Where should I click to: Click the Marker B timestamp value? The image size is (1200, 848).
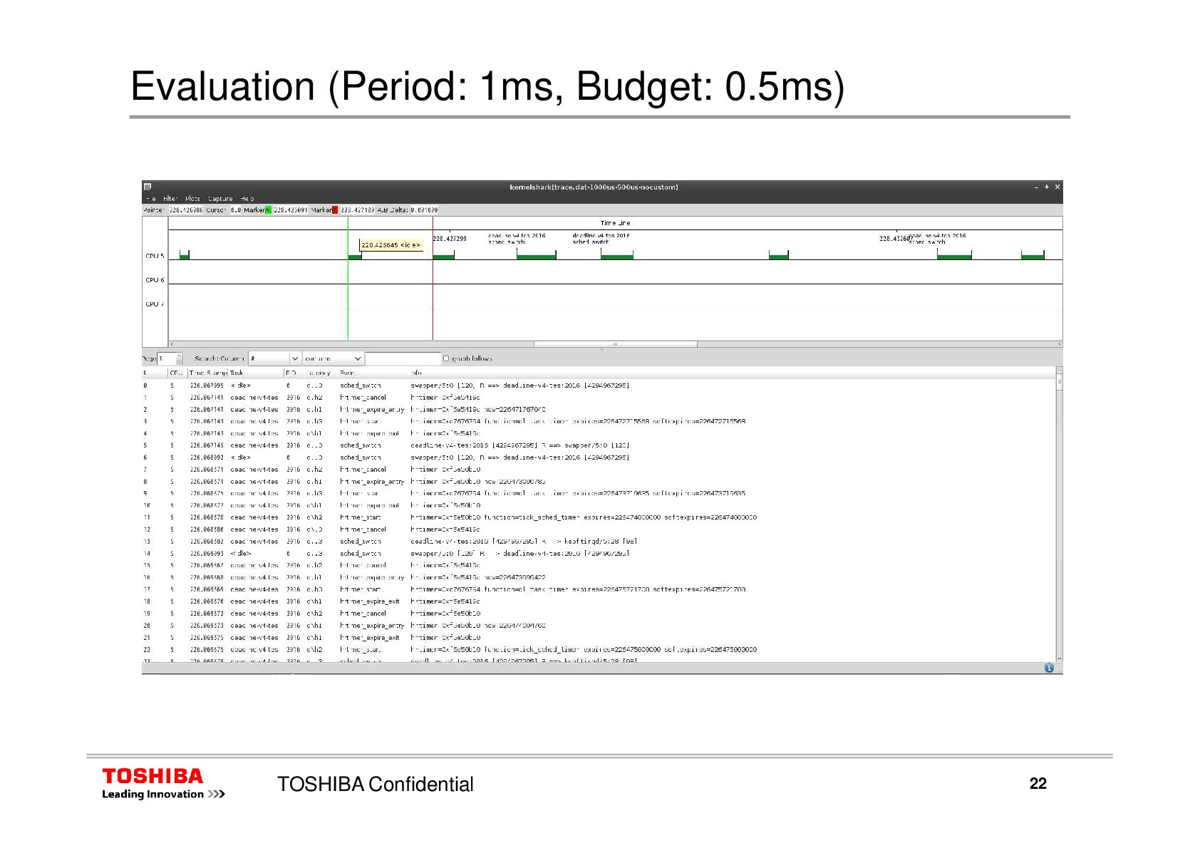click(x=357, y=210)
